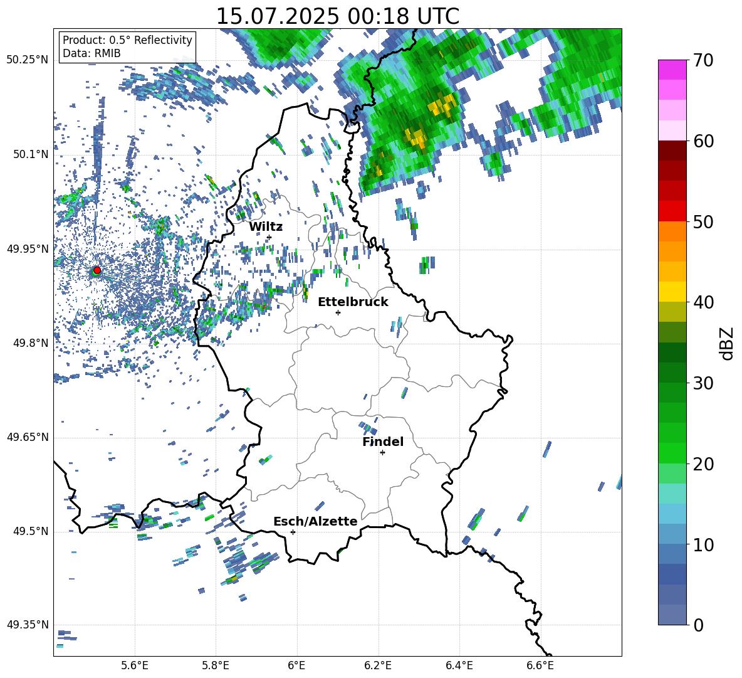This screenshot has height=678, width=742.
Task: Click the plot title '15.07.2025 00:18 UTC'
Action: coord(338,16)
